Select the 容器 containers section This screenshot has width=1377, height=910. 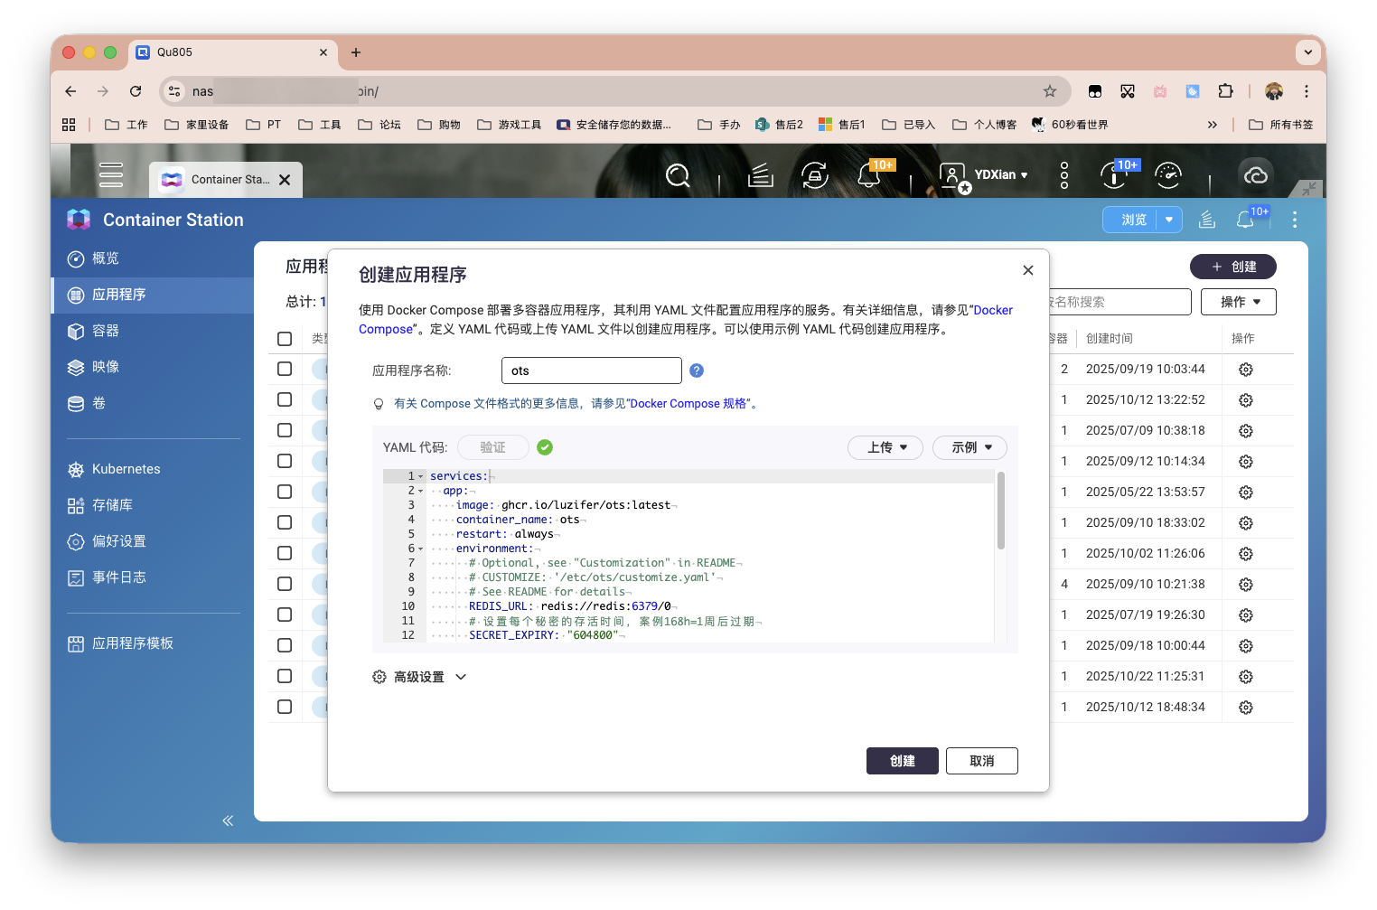[x=105, y=331]
